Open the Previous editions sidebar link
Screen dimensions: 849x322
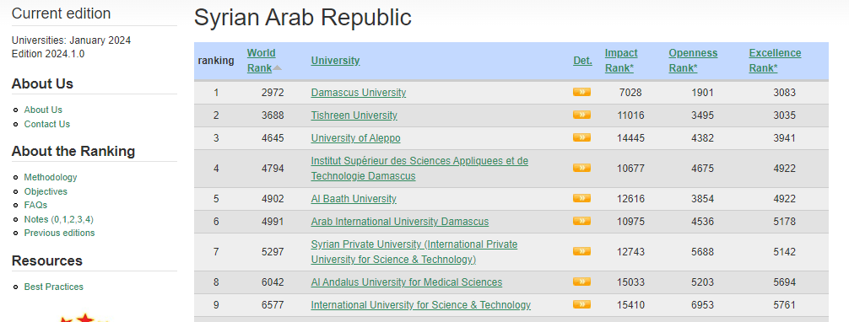59,233
